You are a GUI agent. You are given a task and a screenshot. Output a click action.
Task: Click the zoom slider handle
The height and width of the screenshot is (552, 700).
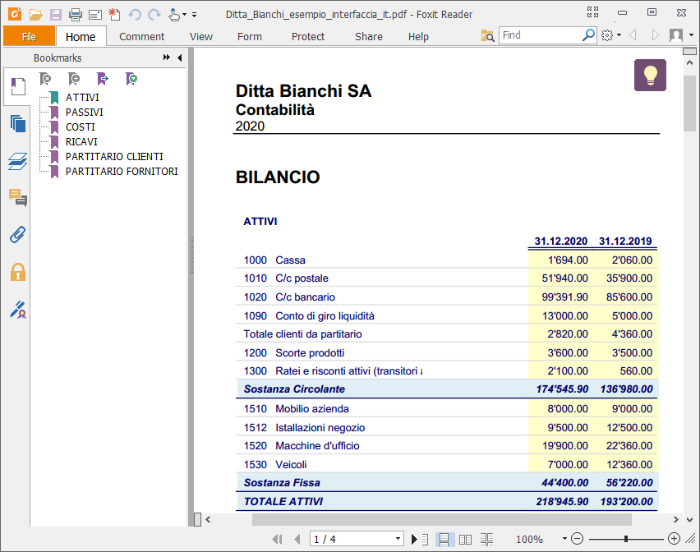click(x=626, y=539)
